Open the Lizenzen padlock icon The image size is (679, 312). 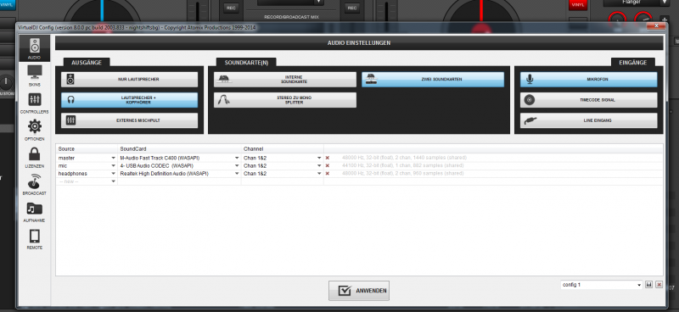(x=34, y=154)
